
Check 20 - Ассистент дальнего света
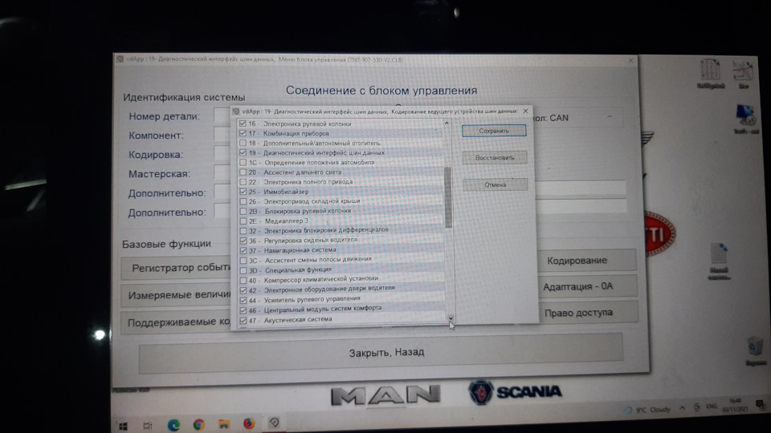pyautogui.click(x=243, y=172)
